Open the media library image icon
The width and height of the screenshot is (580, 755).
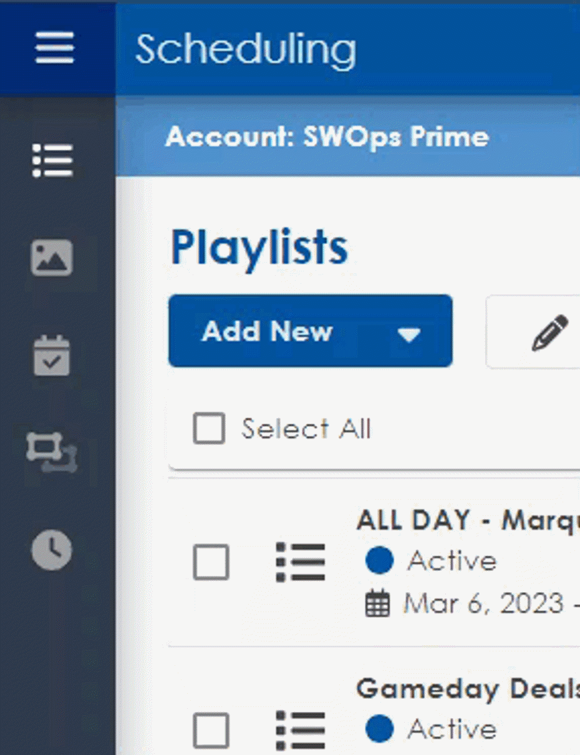point(52,257)
